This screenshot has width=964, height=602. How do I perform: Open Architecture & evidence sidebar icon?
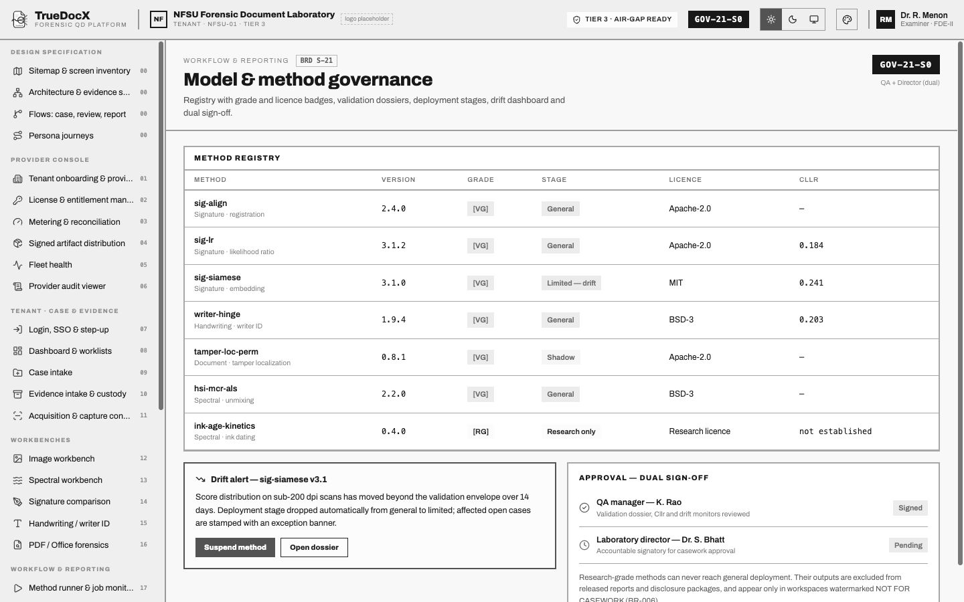tap(18, 92)
